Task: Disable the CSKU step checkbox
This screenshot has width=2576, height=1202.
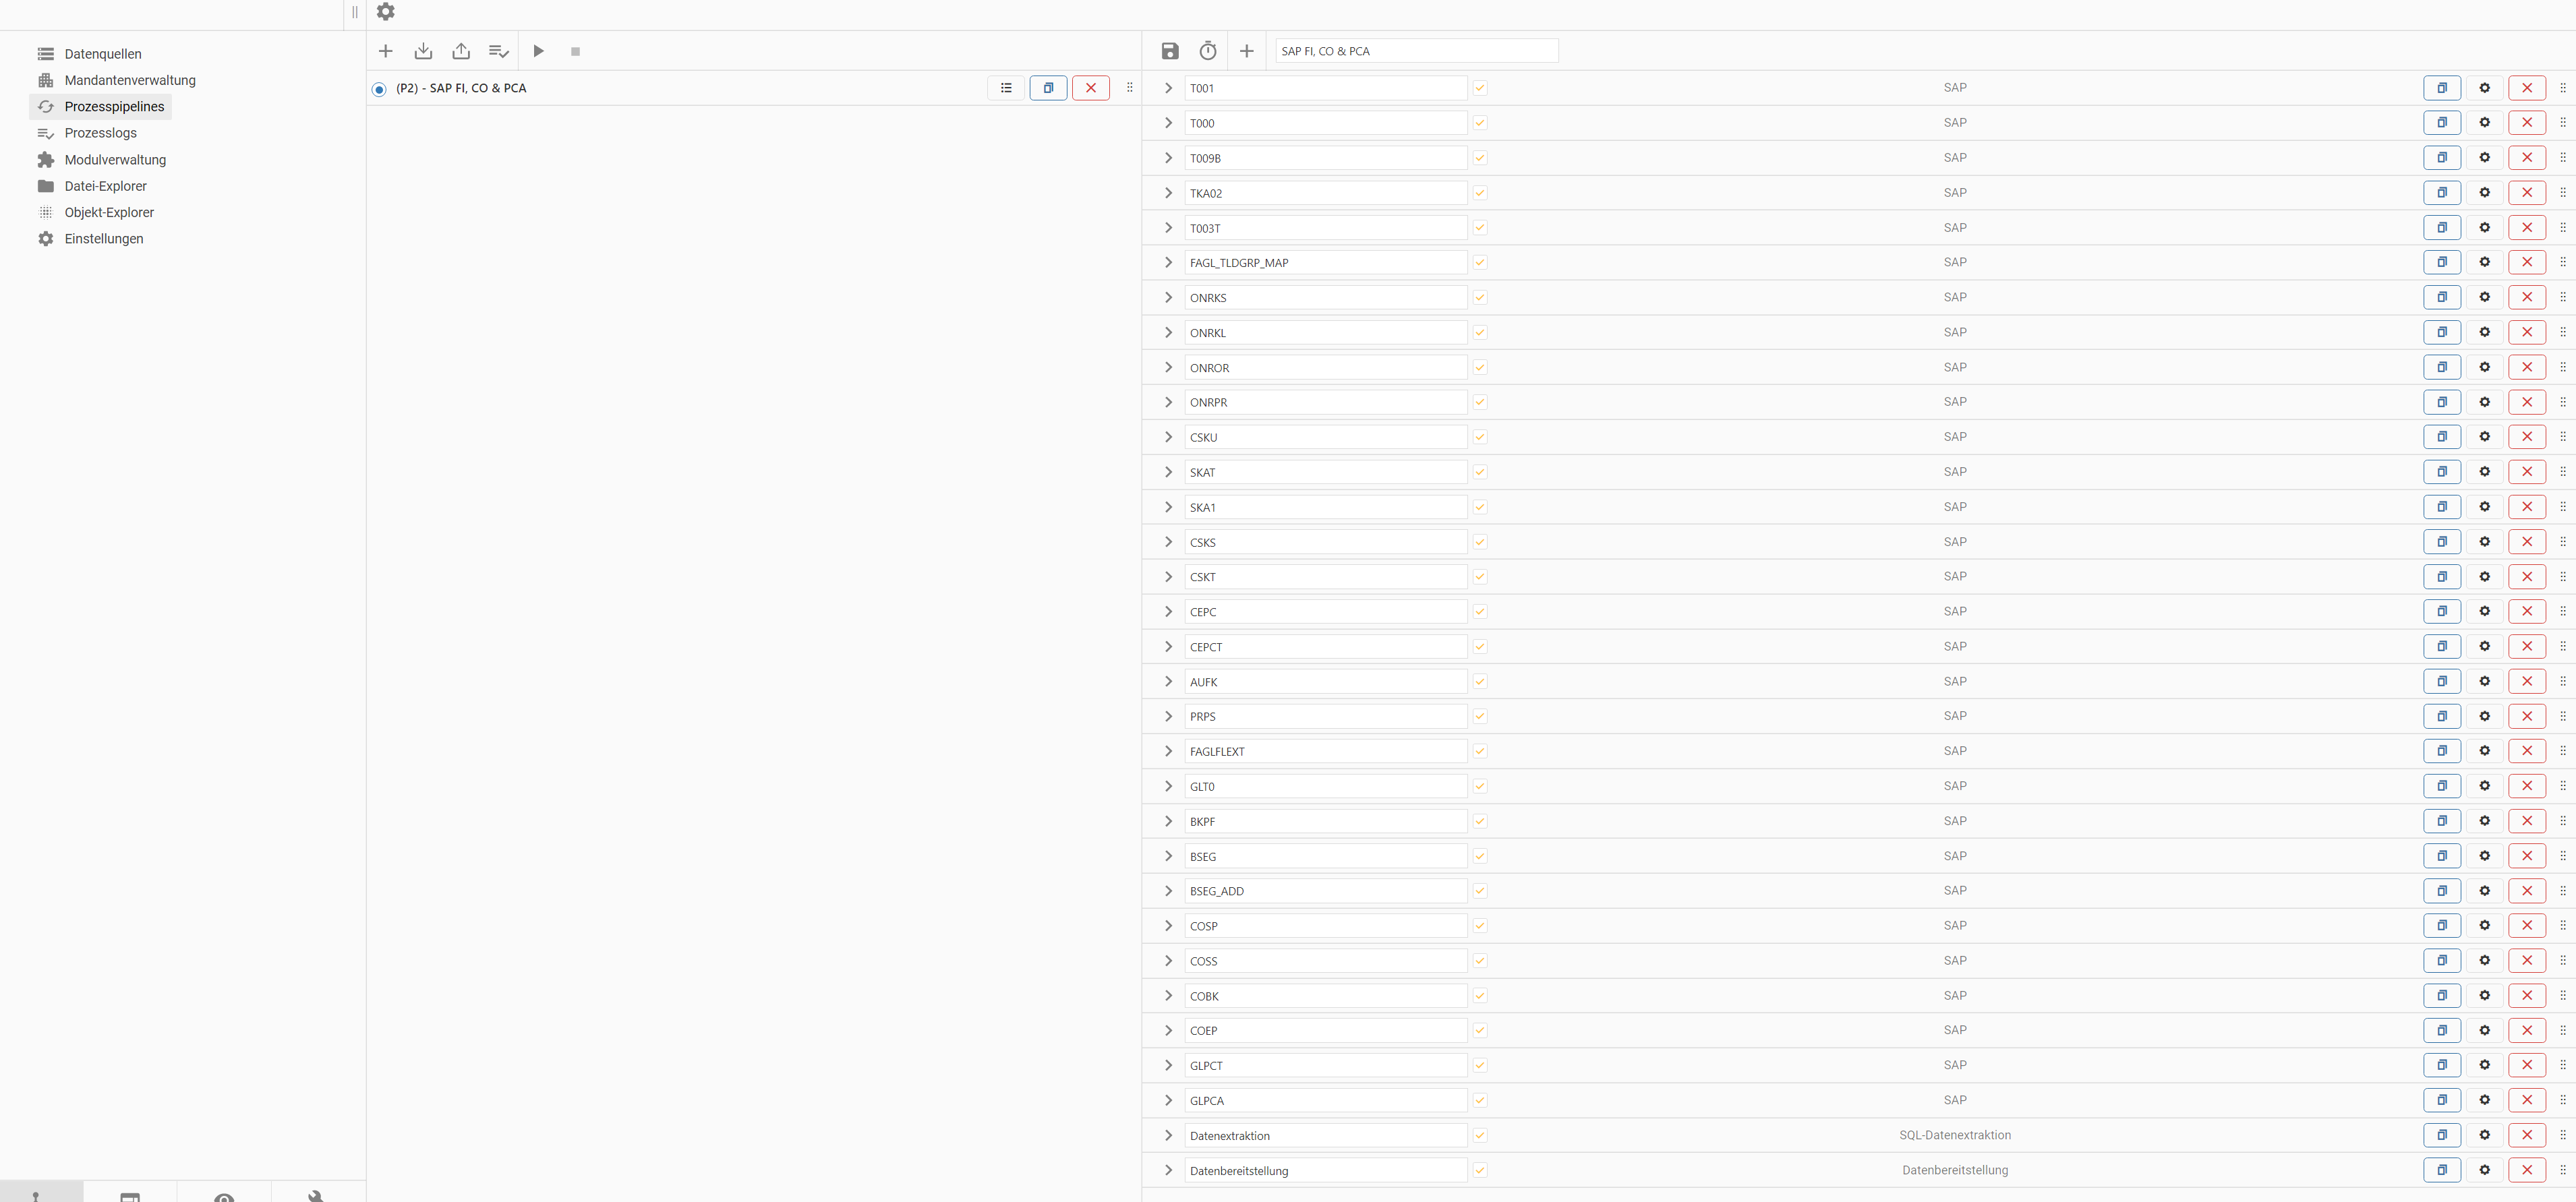Action: (1480, 437)
